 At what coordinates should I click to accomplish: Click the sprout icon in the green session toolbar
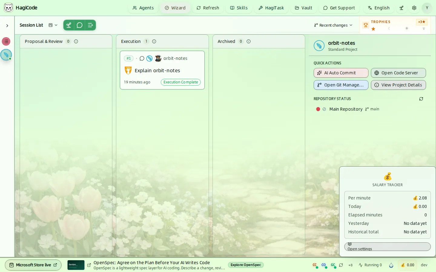(x=69, y=25)
